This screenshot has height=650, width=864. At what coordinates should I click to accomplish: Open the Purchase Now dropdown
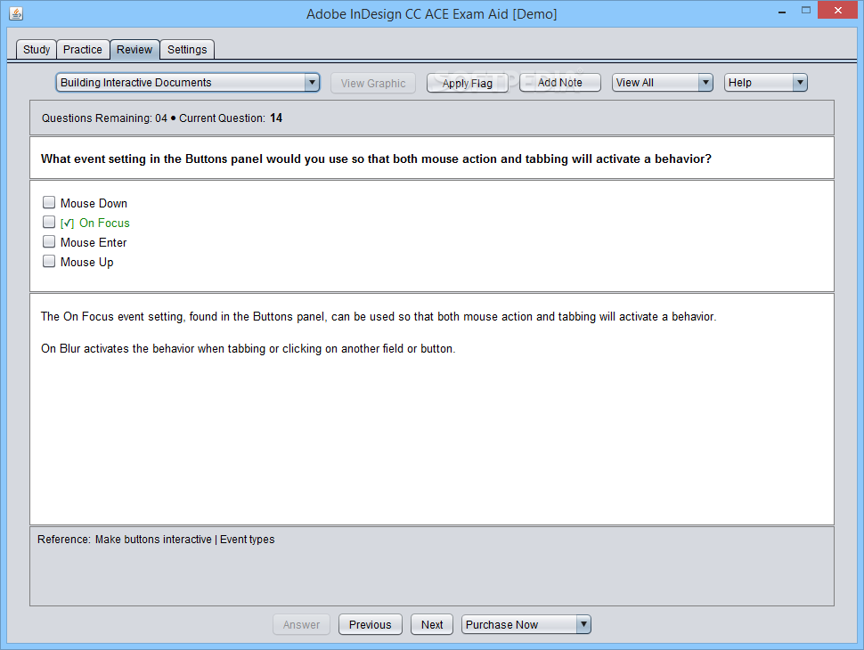[526, 625]
